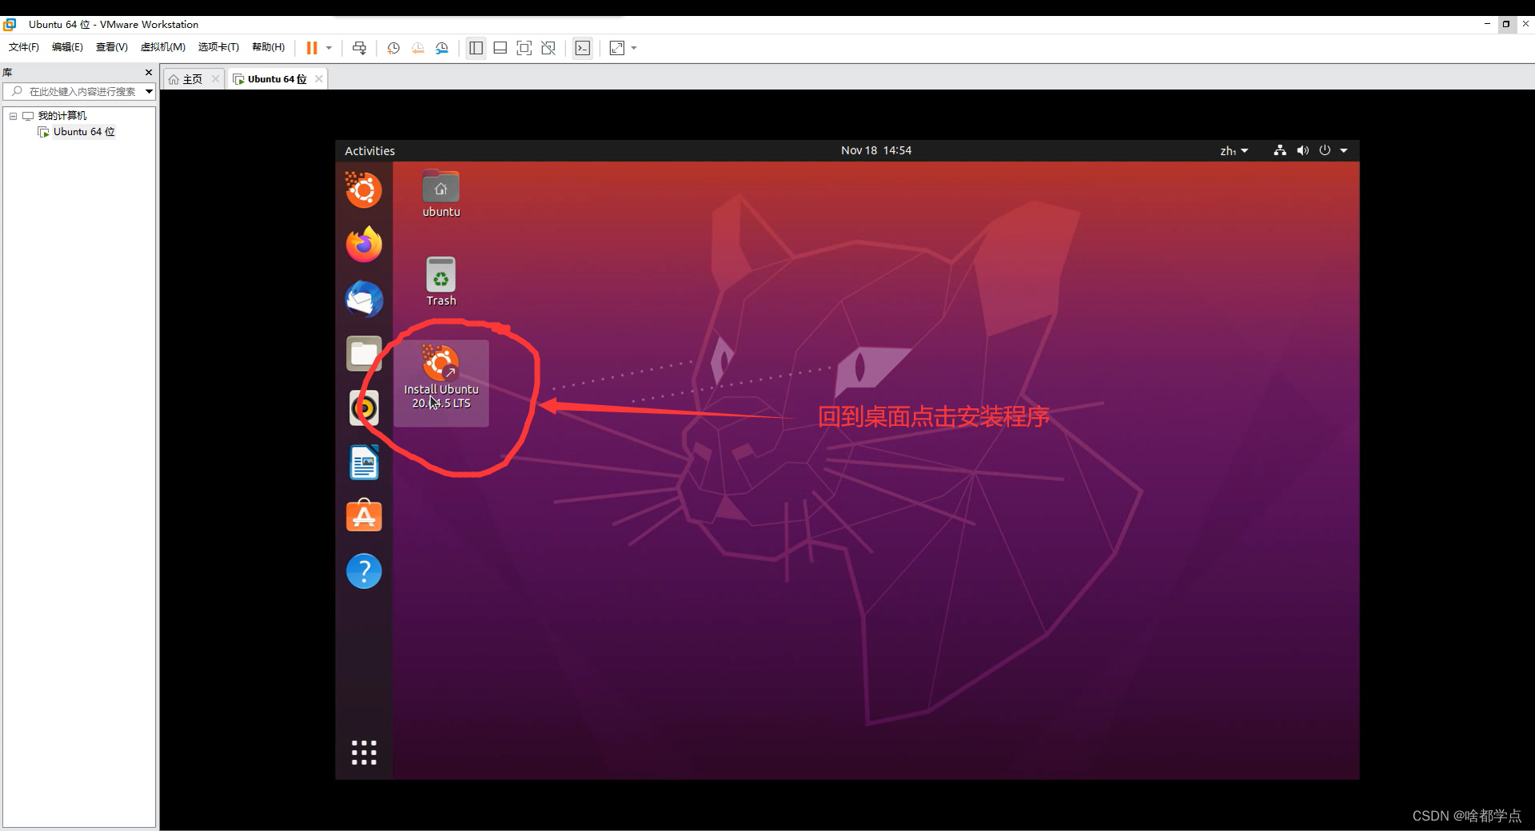Open the clock showing Nov 18 14:54
Viewport: 1535px width, 831px height.
[876, 150]
